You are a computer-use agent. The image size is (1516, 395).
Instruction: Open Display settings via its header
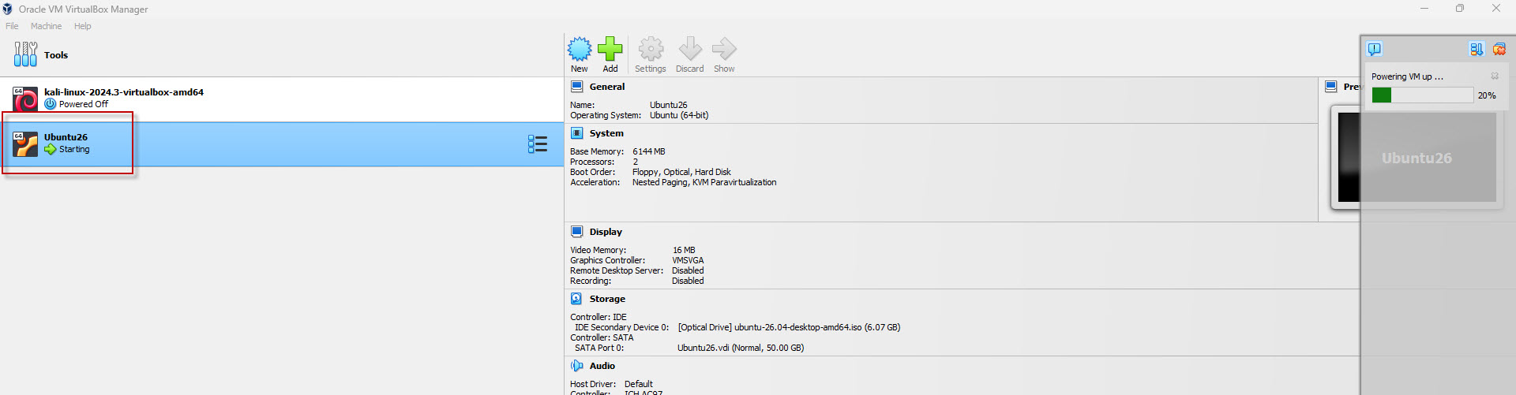point(606,232)
